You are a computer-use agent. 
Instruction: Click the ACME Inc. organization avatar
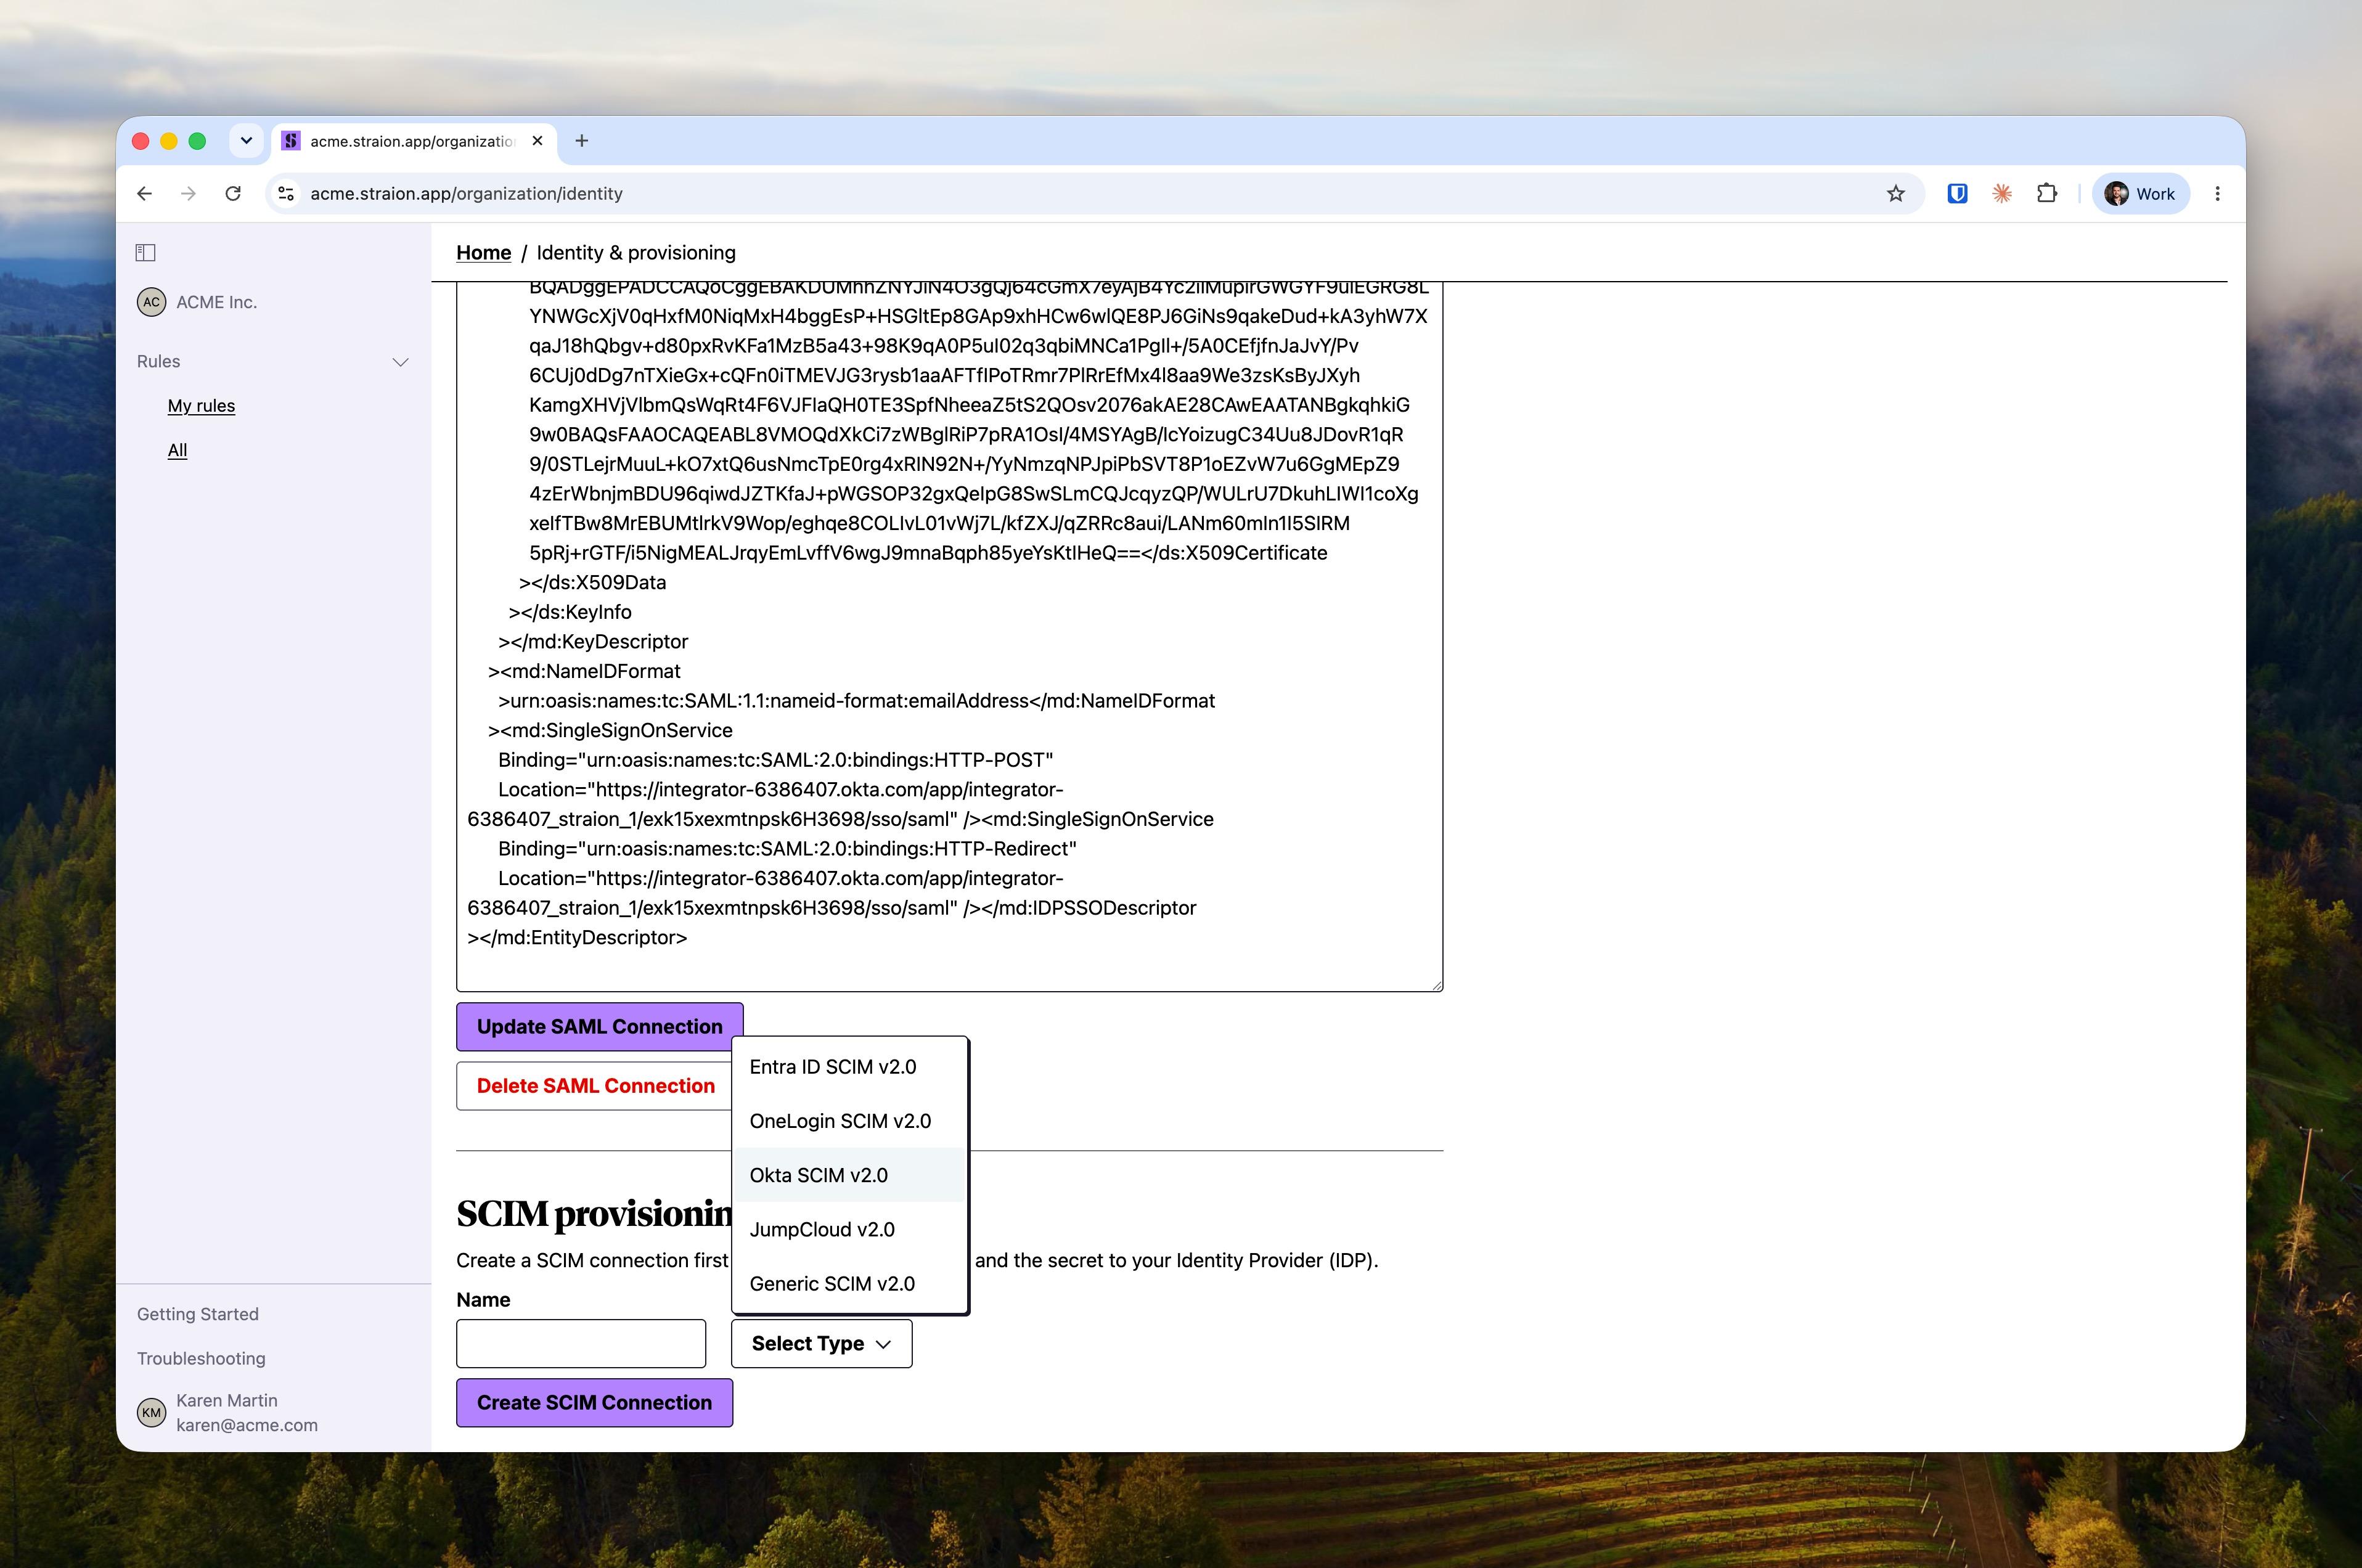(151, 302)
